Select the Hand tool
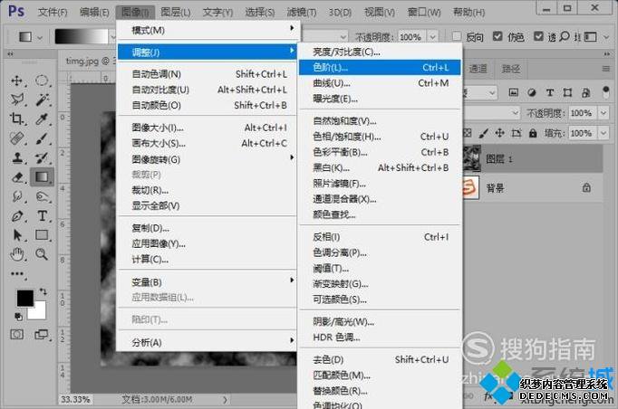The image size is (618, 409). 17,254
